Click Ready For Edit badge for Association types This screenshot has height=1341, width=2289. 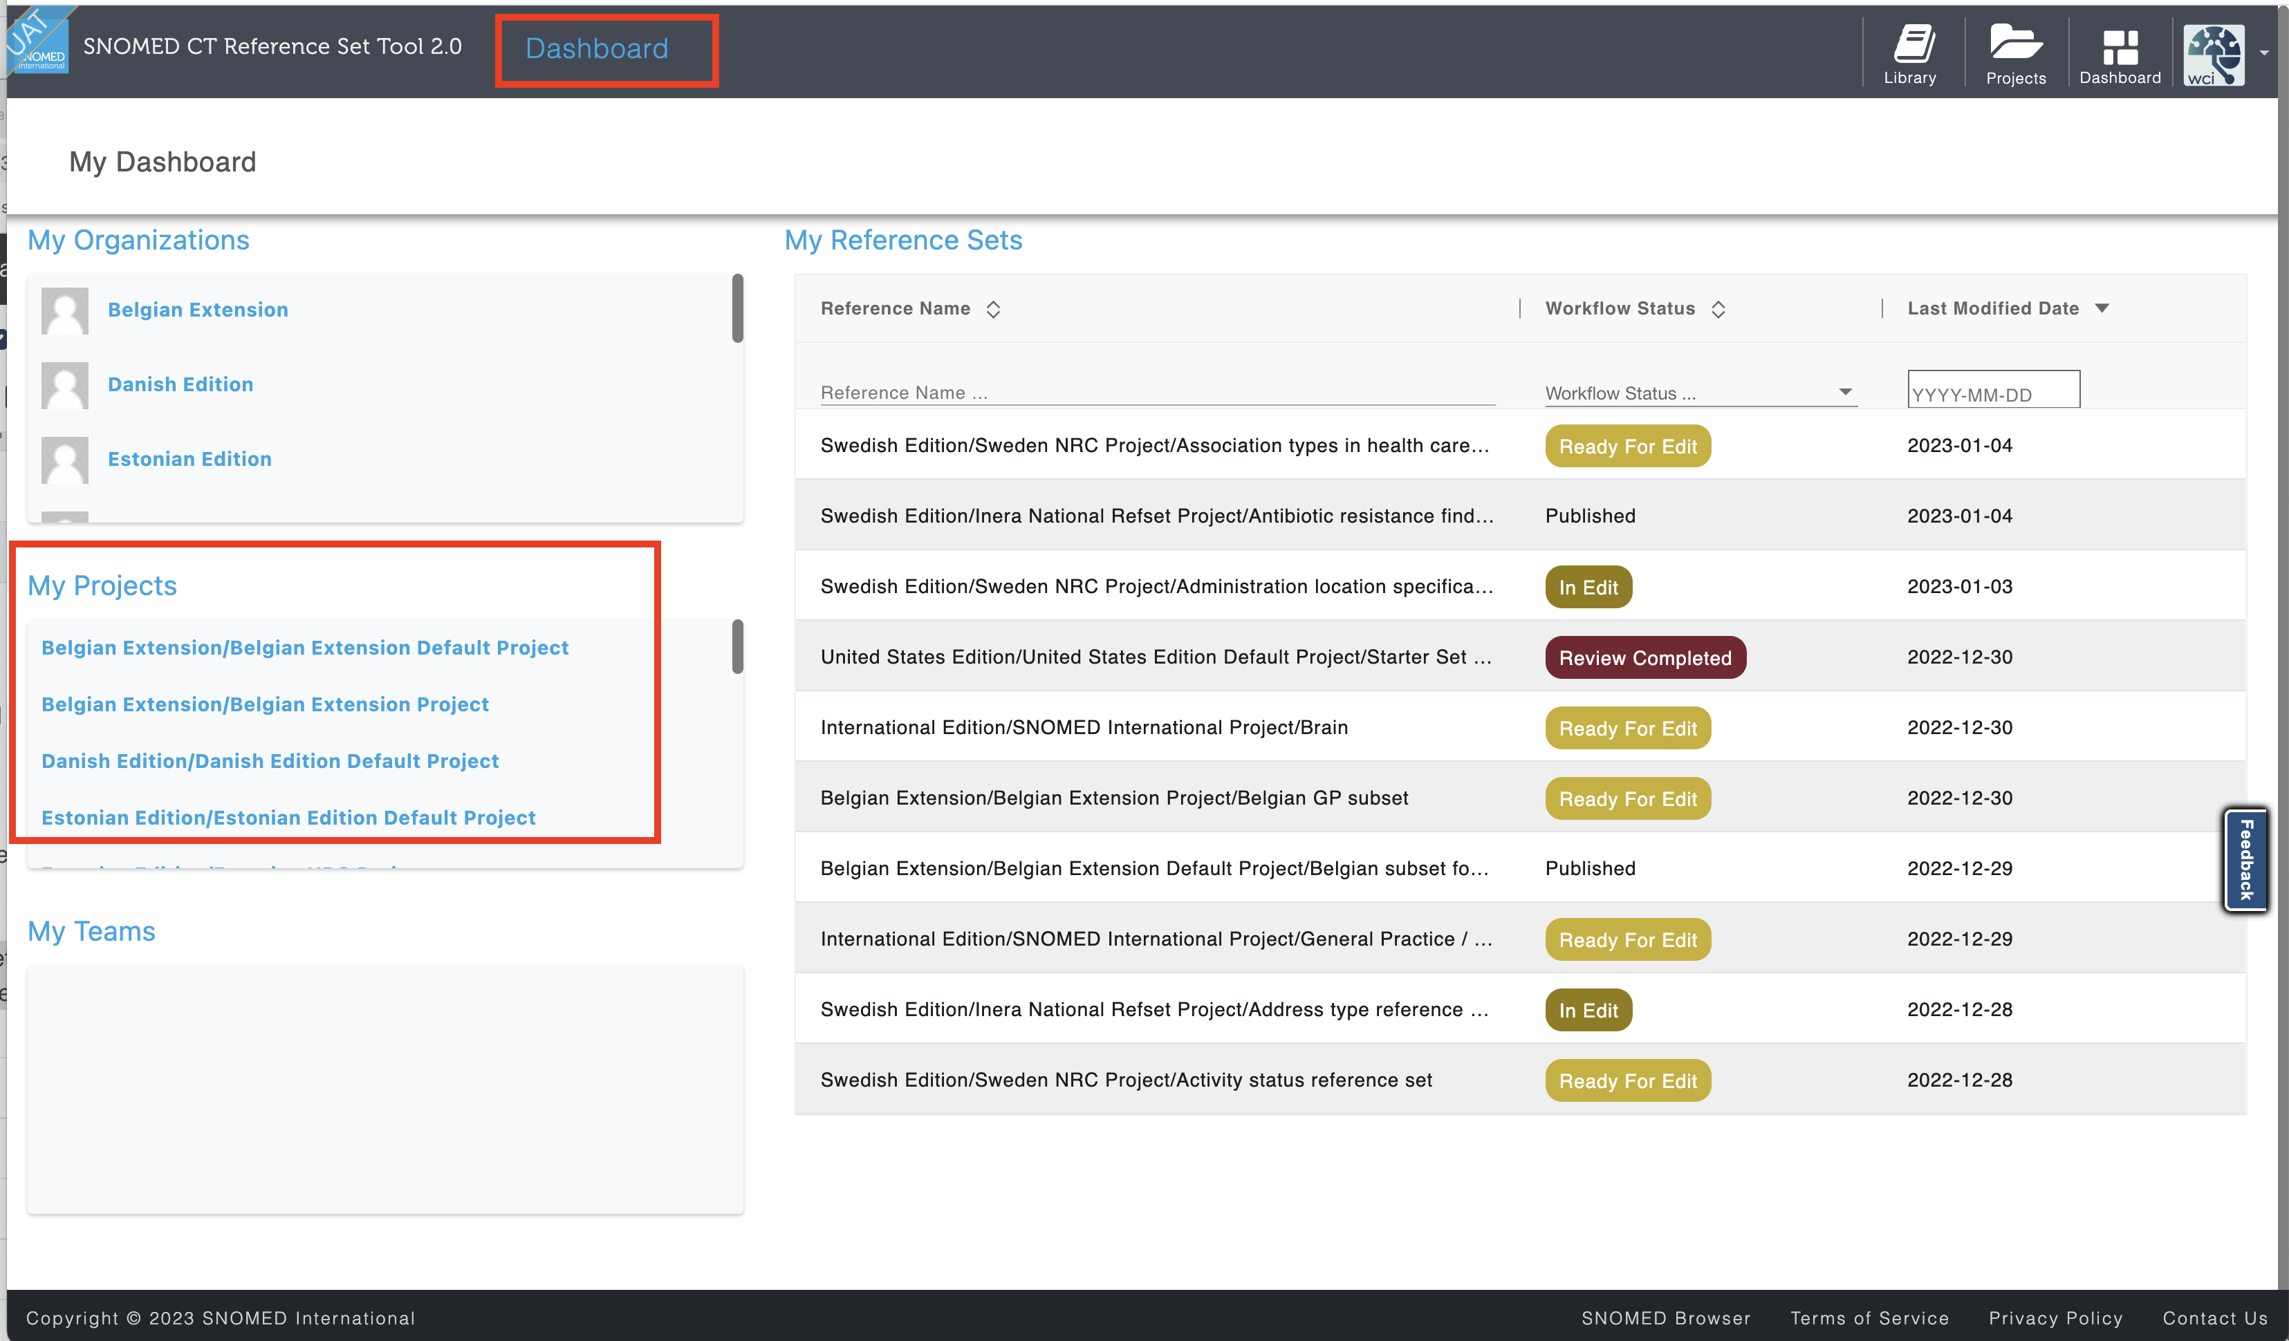point(1628,446)
